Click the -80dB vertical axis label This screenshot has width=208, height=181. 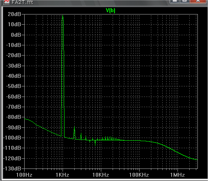coord(13,117)
